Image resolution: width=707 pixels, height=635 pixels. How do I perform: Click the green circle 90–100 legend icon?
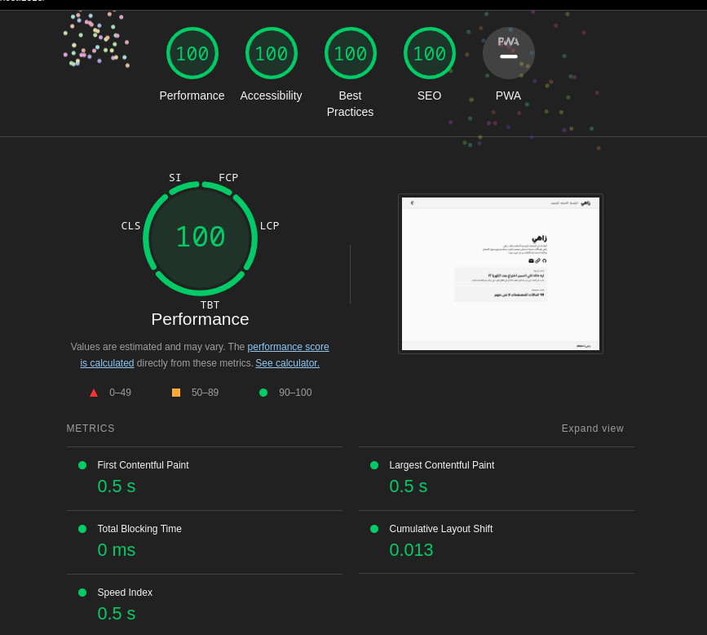pyautogui.click(x=263, y=393)
